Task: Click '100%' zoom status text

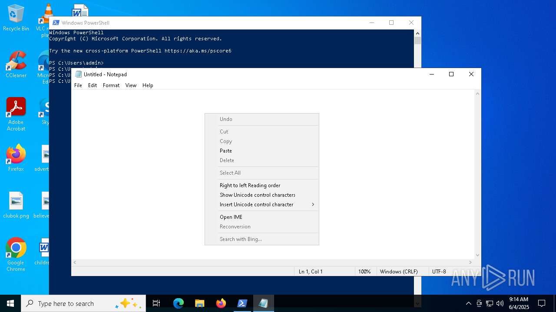Action: tap(364, 272)
